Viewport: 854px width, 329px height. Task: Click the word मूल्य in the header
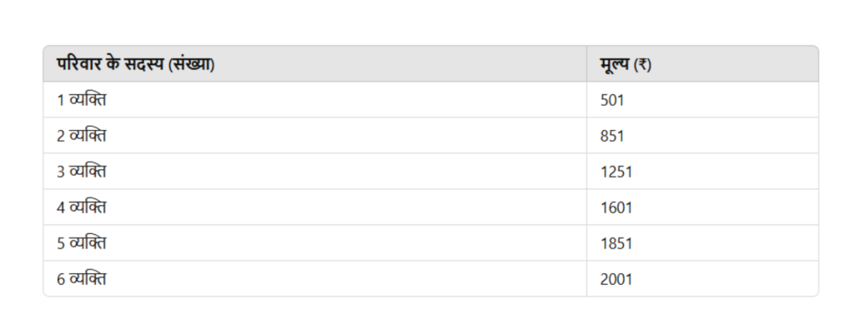(x=615, y=65)
